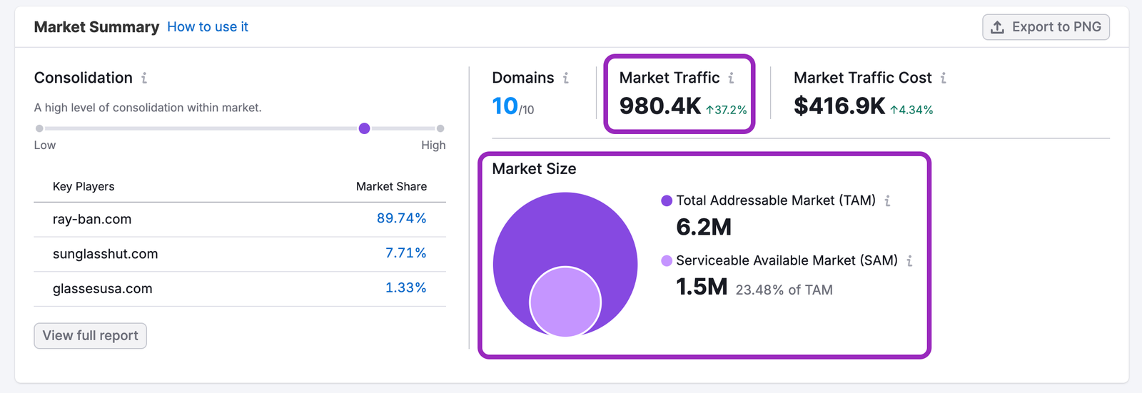Click the purple TAM legend dot
The width and height of the screenshot is (1142, 393).
tap(667, 201)
